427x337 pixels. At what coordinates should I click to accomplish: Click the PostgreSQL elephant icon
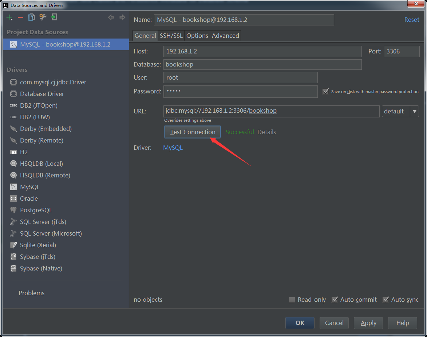point(13,210)
